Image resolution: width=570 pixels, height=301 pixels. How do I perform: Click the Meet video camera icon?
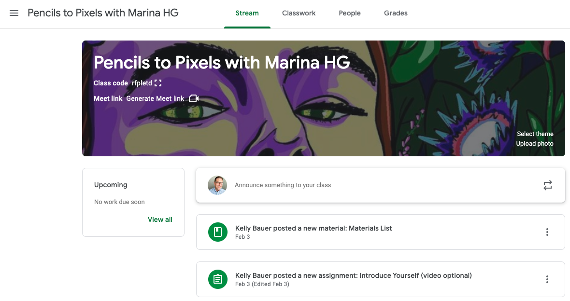[194, 98]
